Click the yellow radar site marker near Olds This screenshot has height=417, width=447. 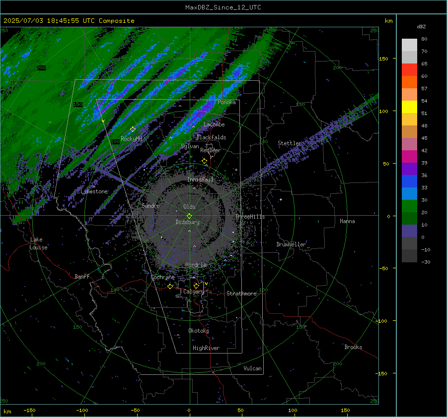click(x=189, y=216)
